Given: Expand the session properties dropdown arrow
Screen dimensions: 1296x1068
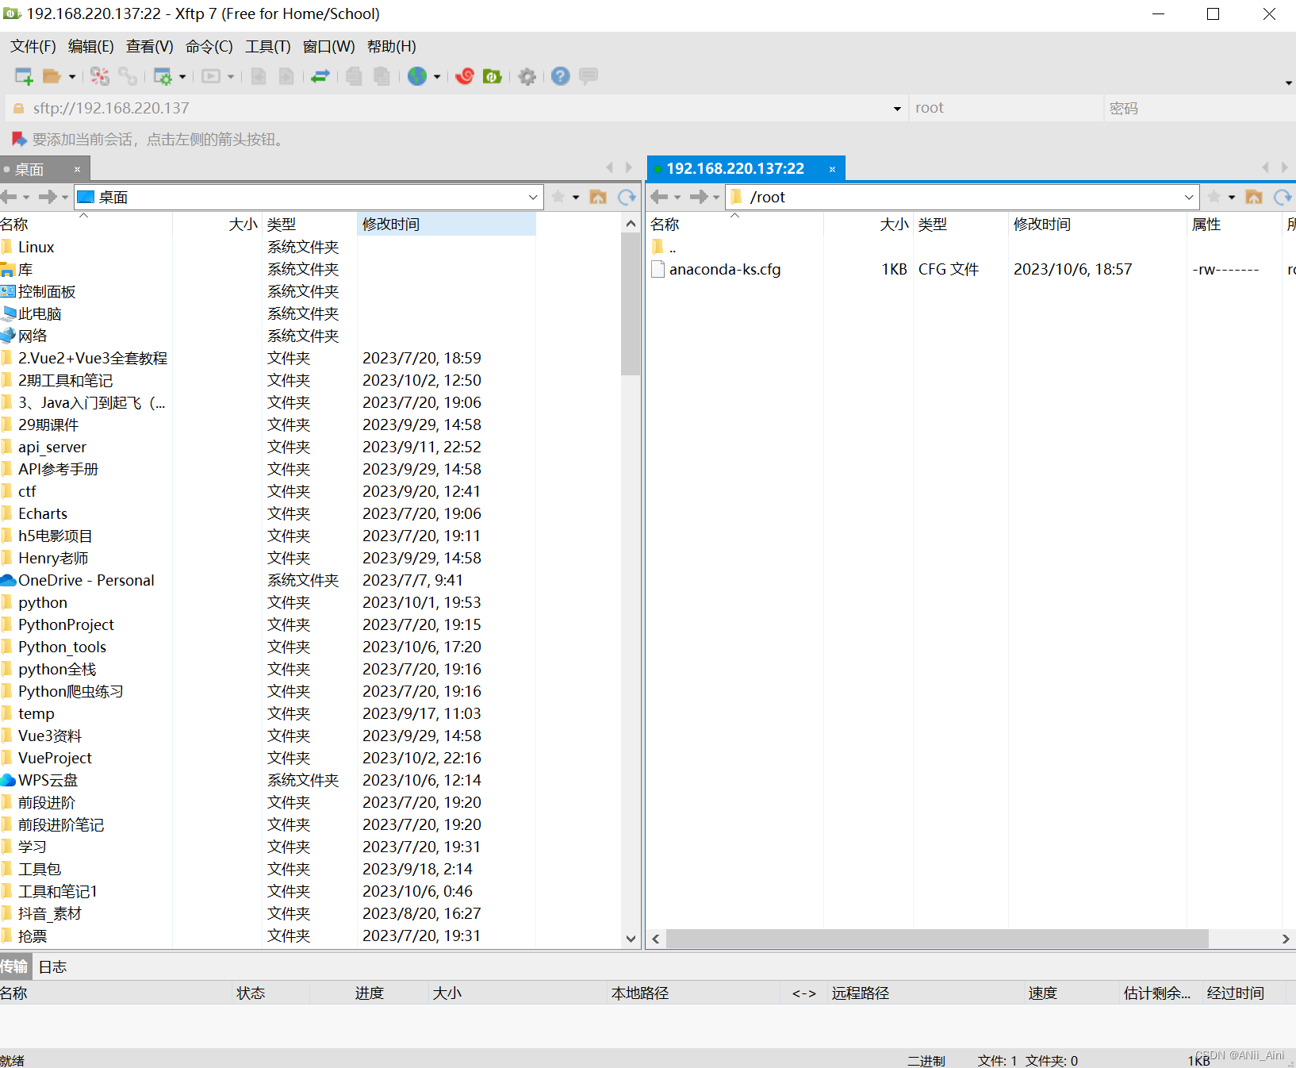Looking at the screenshot, I should tap(182, 77).
